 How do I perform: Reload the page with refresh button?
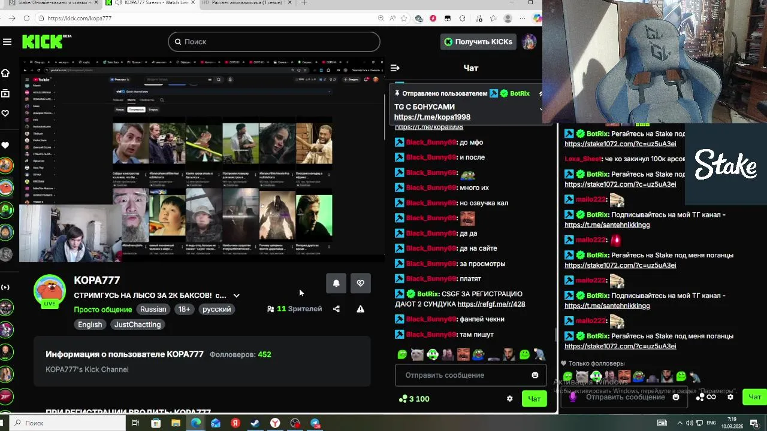click(x=26, y=19)
